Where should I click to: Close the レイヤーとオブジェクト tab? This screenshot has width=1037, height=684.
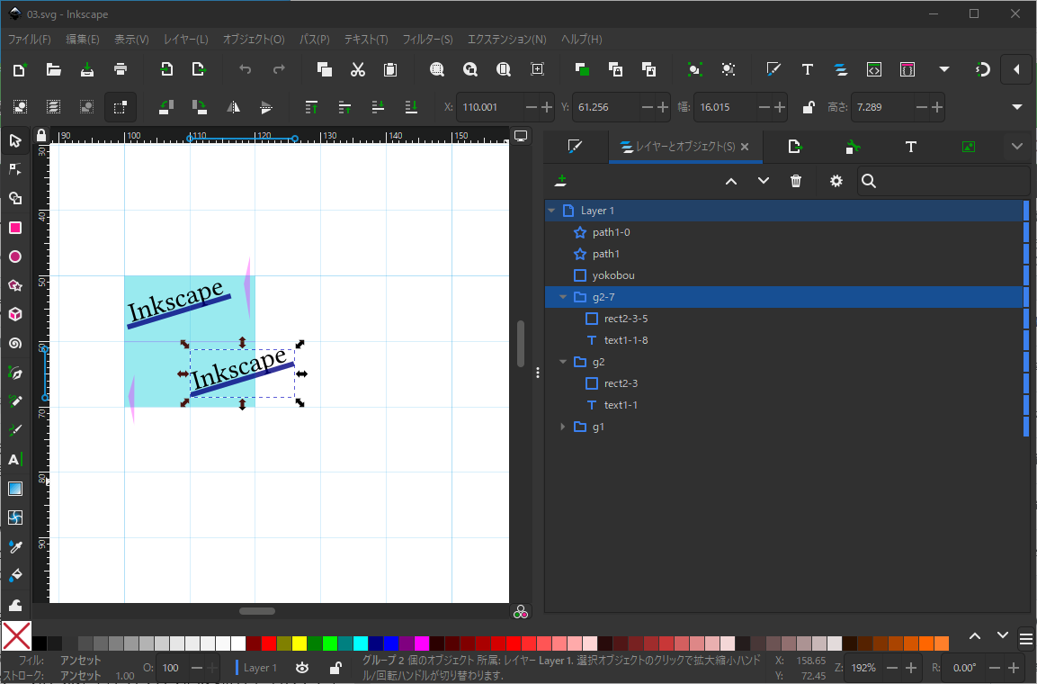pyautogui.click(x=745, y=147)
